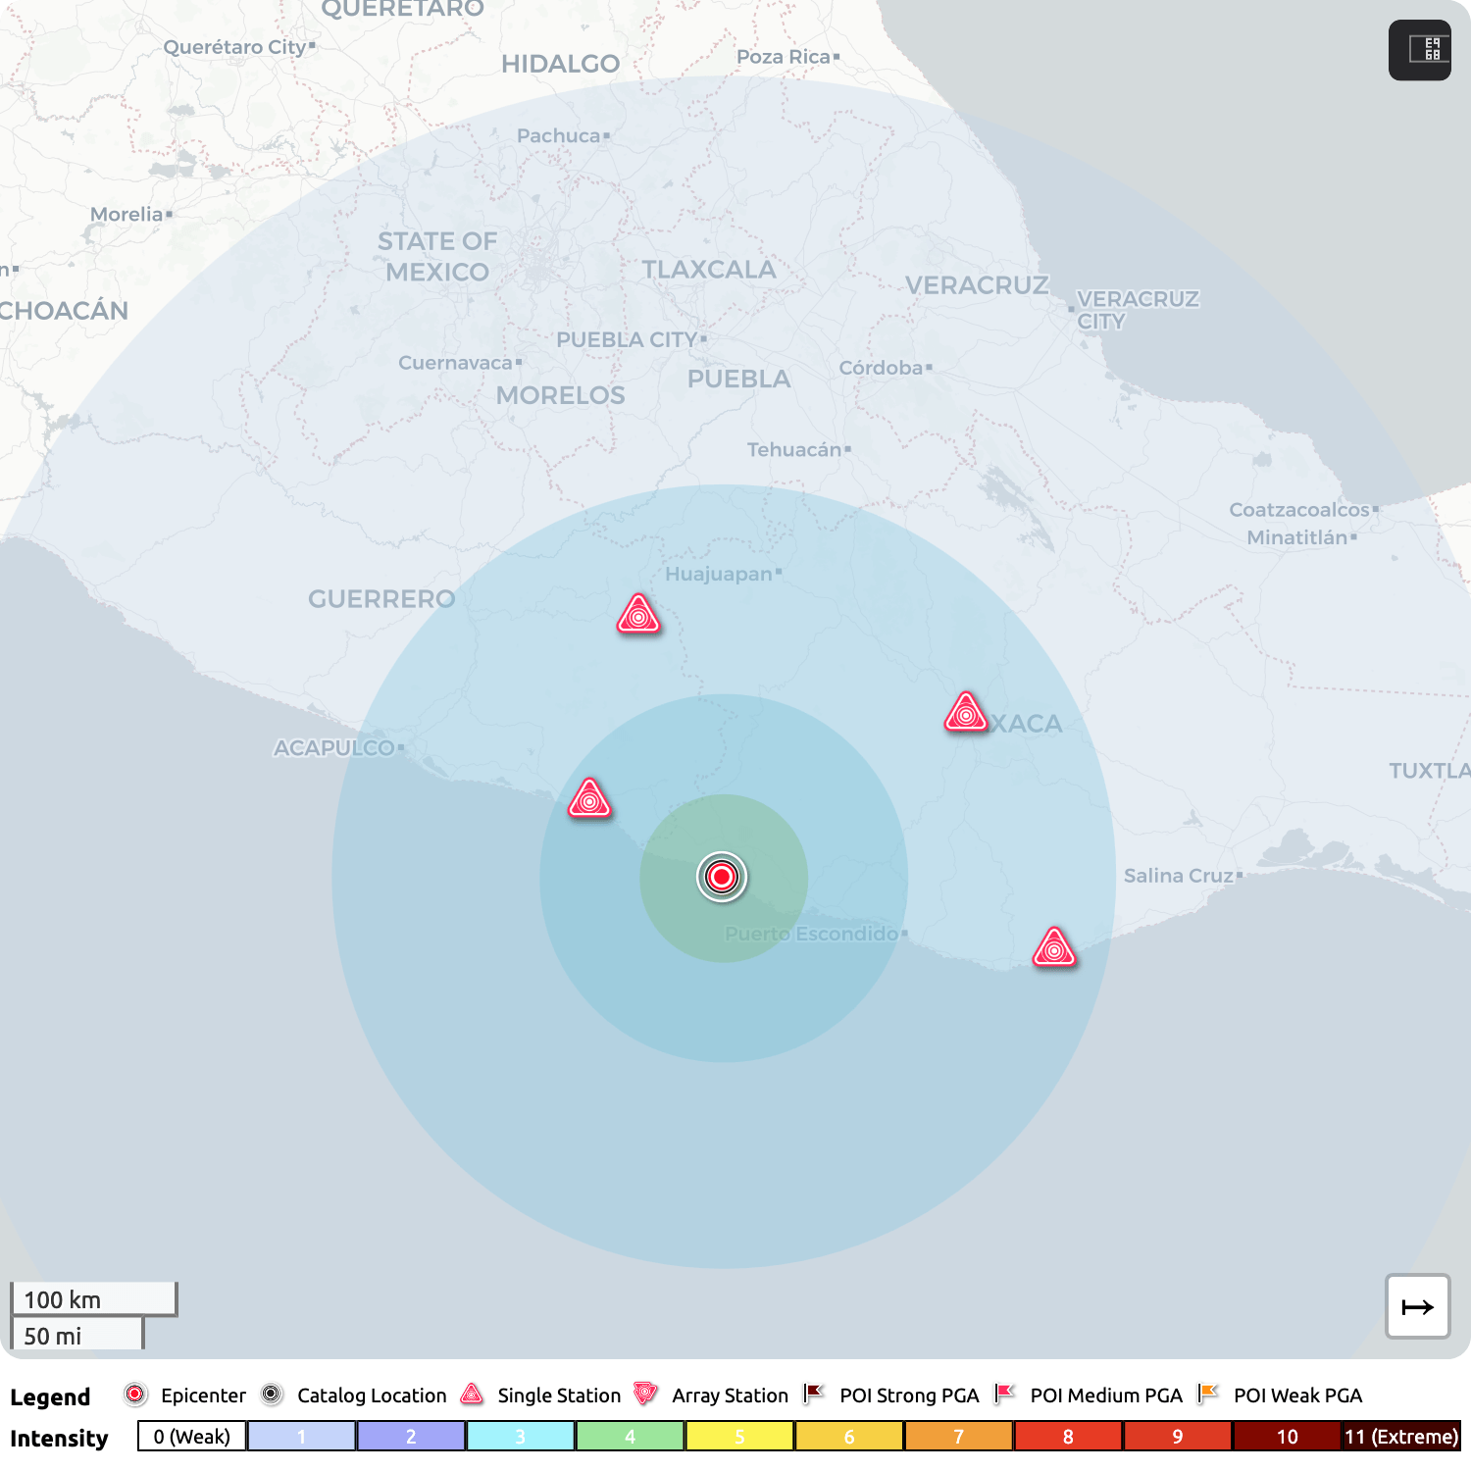Click the station marker southeast of Acapulco
Image resolution: width=1471 pixels, height=1471 pixels.
point(589,800)
